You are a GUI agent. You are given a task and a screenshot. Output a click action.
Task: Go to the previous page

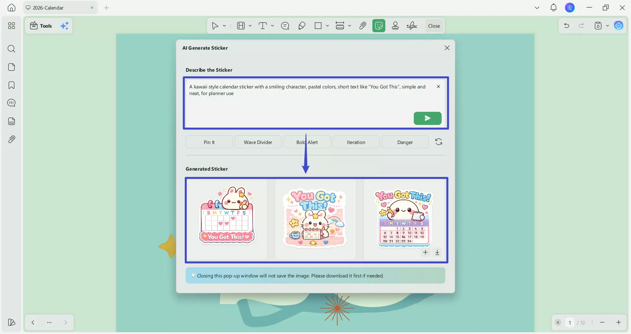coord(558,322)
